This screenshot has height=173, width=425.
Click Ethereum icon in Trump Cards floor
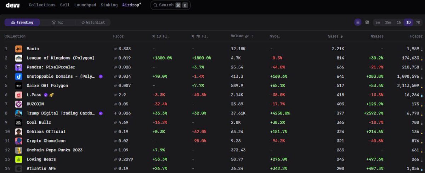(x=115, y=113)
